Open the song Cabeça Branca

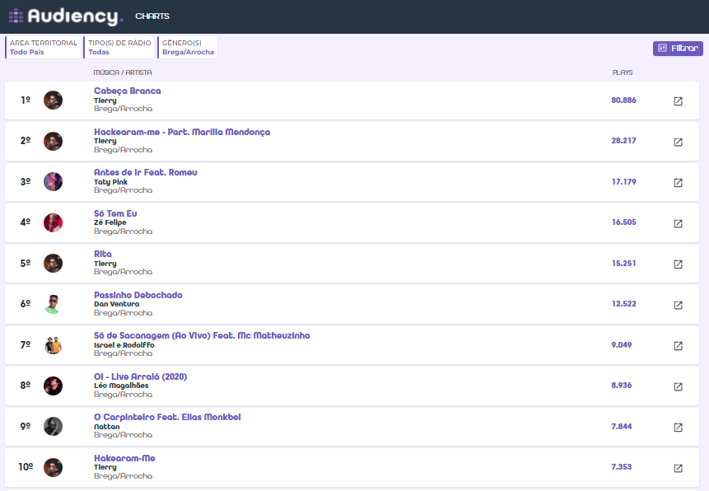(128, 91)
